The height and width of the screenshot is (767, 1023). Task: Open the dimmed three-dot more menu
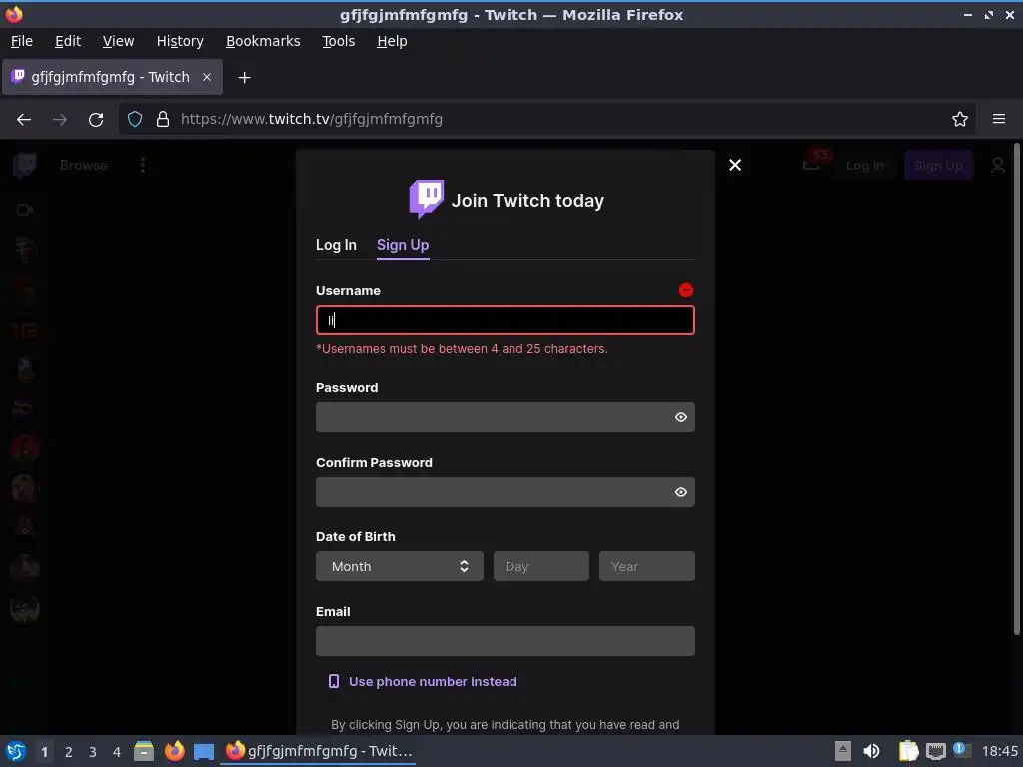pyautogui.click(x=142, y=165)
